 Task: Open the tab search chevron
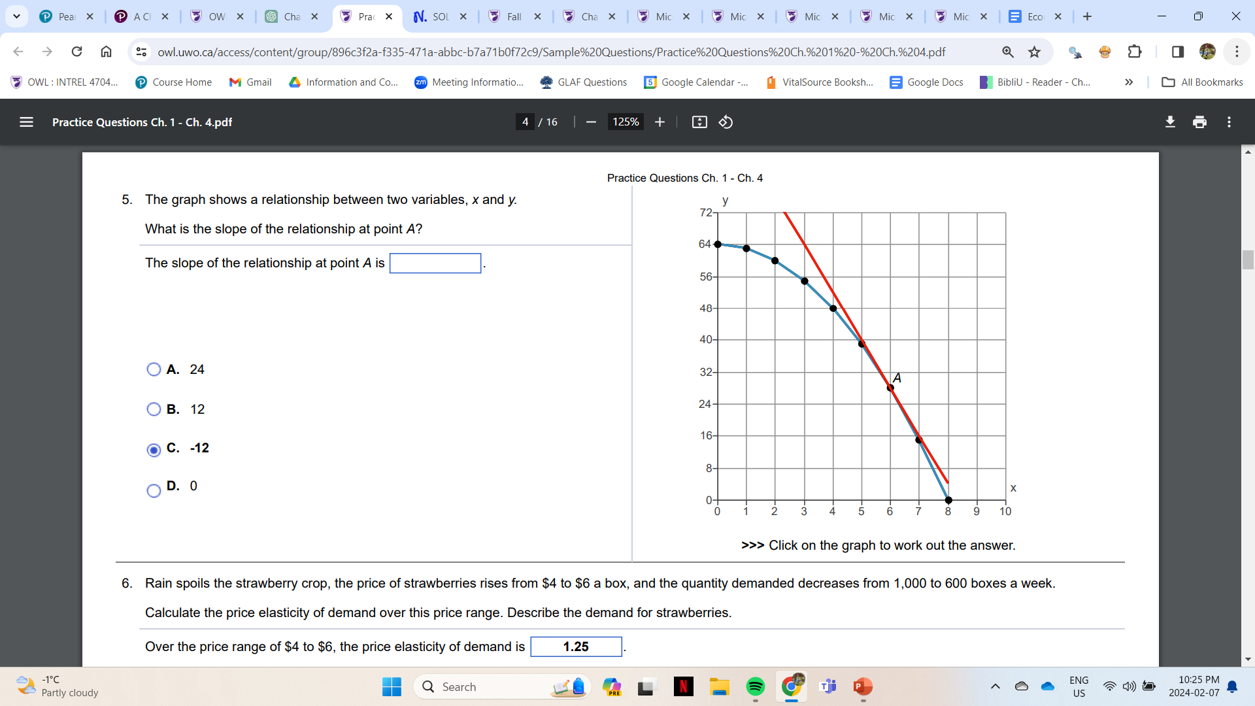16,16
